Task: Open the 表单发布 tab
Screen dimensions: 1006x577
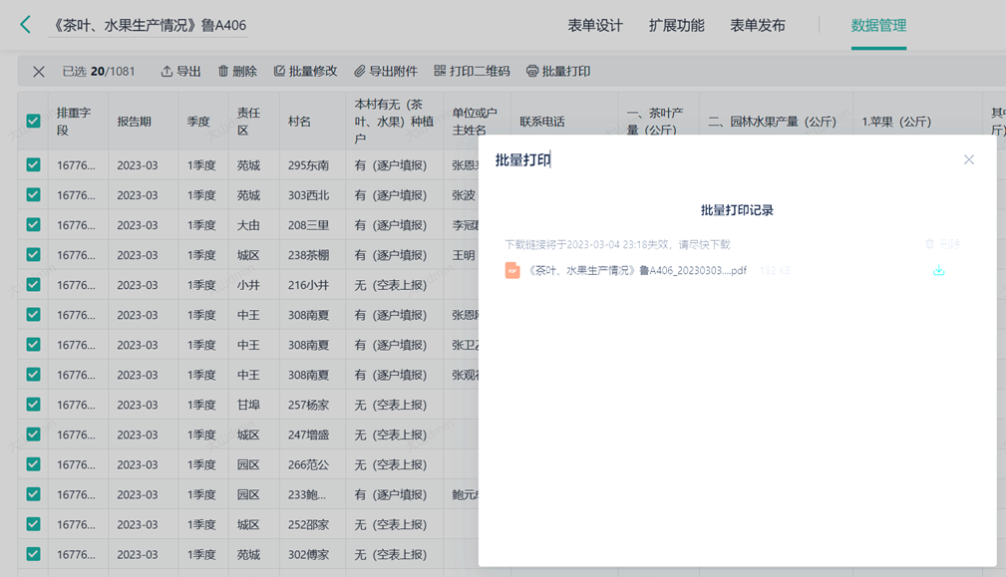Action: pos(757,26)
